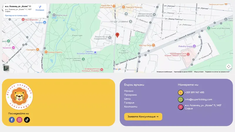Open the Instagram social icon
The image size is (235, 132).
(x=19, y=120)
